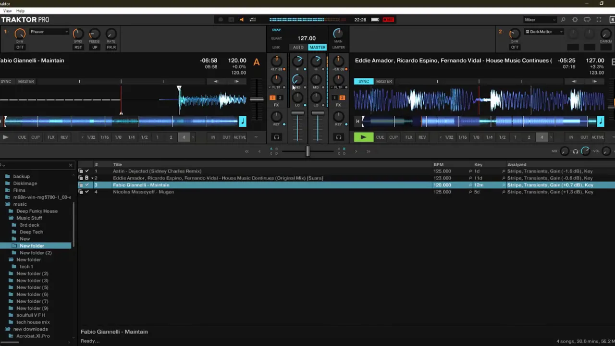Sort by Analyzed column header
The width and height of the screenshot is (615, 346).
pyautogui.click(x=517, y=165)
